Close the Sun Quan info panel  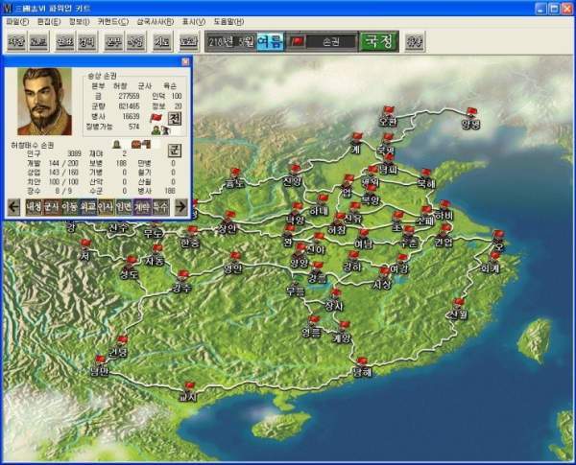(185, 61)
